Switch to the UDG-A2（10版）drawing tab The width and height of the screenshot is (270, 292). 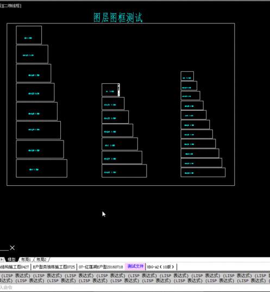[161, 267]
